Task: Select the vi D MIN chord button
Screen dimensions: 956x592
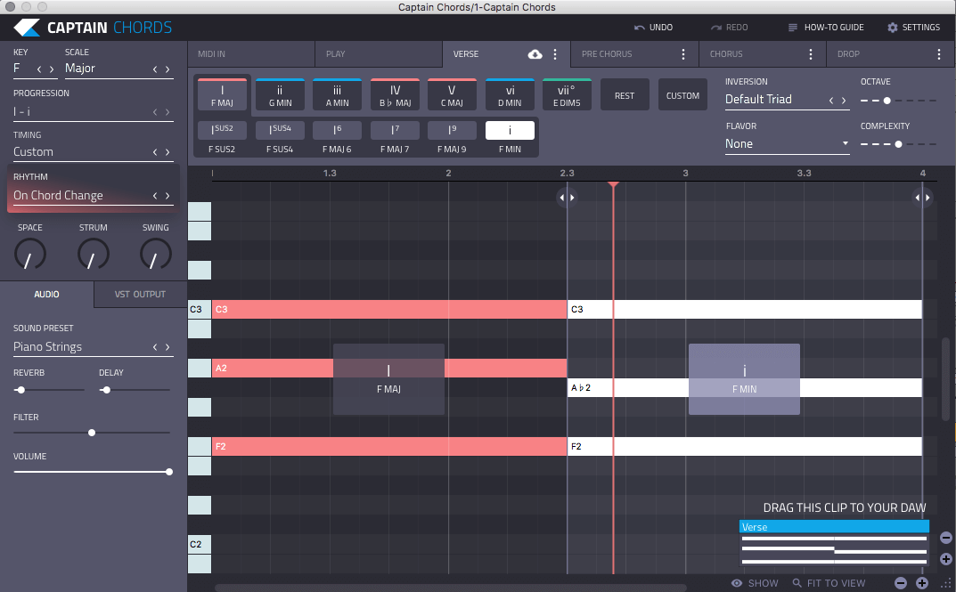Action: [510, 95]
